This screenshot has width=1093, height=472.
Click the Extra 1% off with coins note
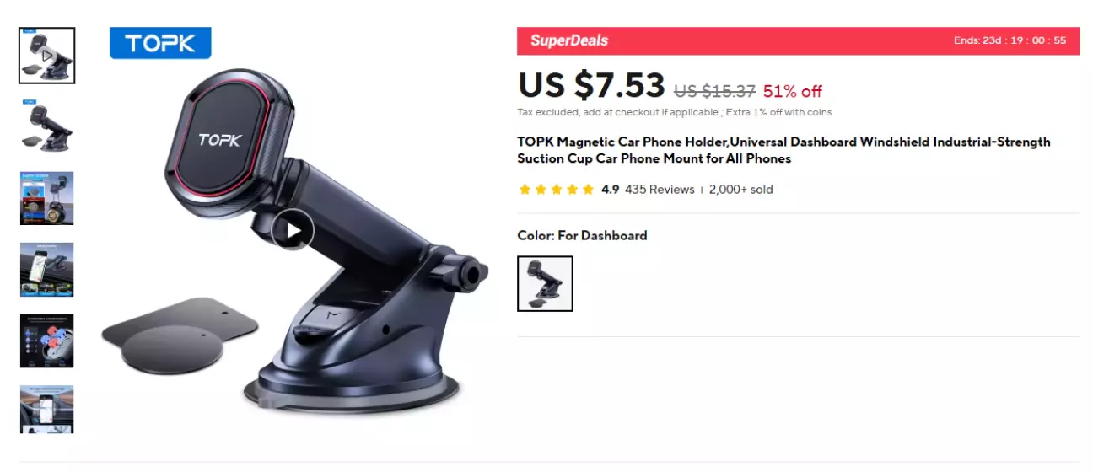tap(778, 112)
